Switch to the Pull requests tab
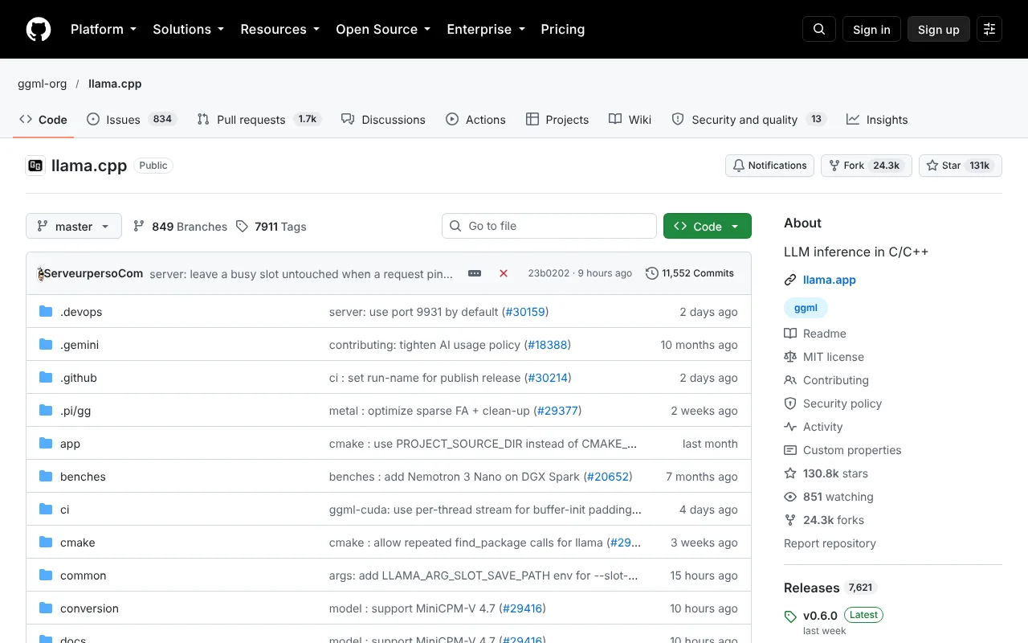The width and height of the screenshot is (1028, 643). (x=259, y=119)
